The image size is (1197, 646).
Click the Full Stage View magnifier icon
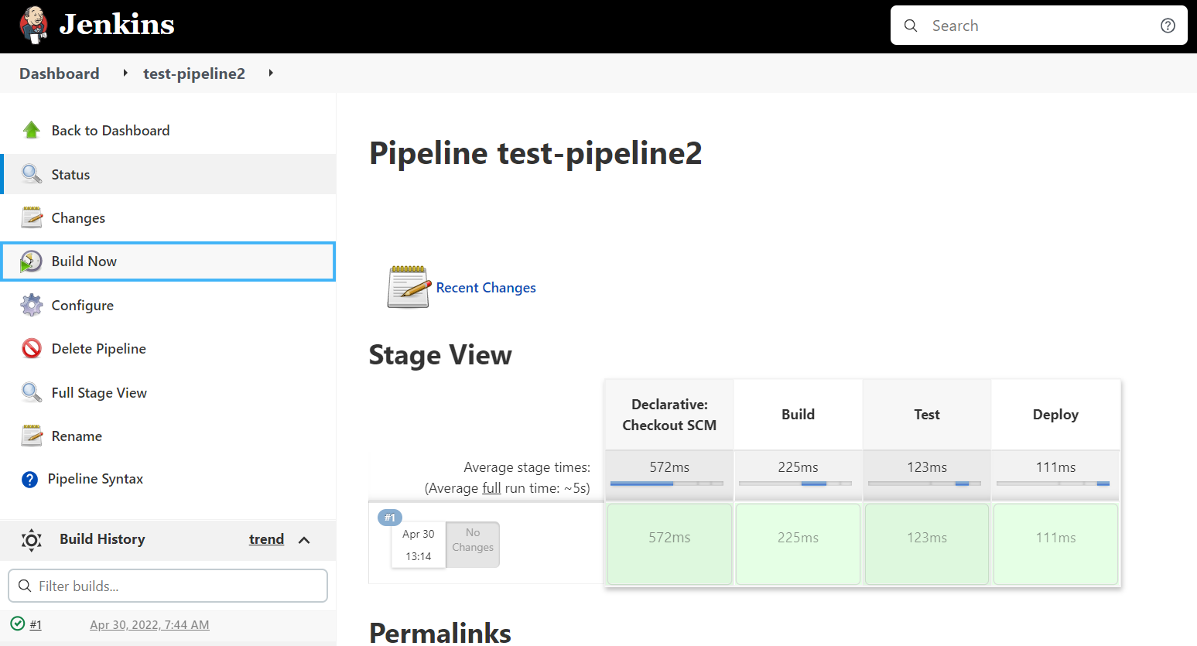pos(31,392)
